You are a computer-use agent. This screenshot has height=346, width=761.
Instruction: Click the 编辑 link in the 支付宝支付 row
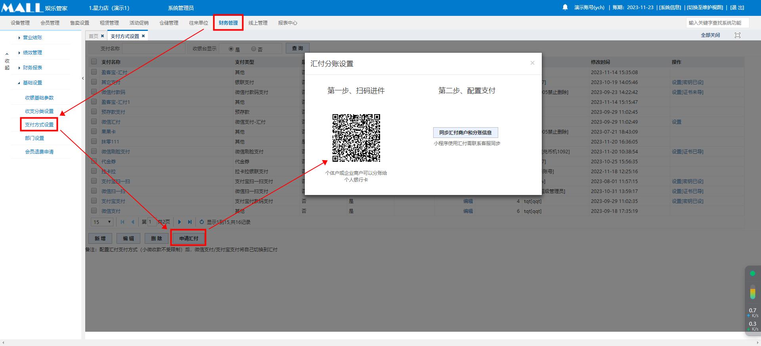pyautogui.click(x=468, y=201)
